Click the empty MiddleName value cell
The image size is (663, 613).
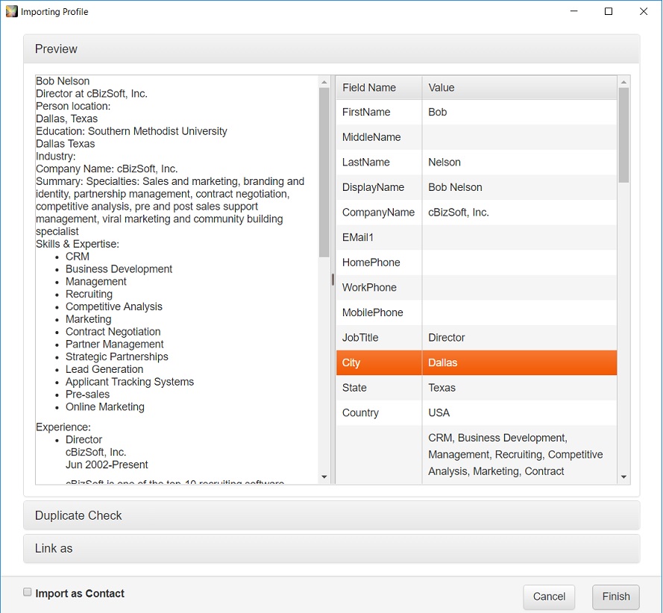tap(520, 137)
